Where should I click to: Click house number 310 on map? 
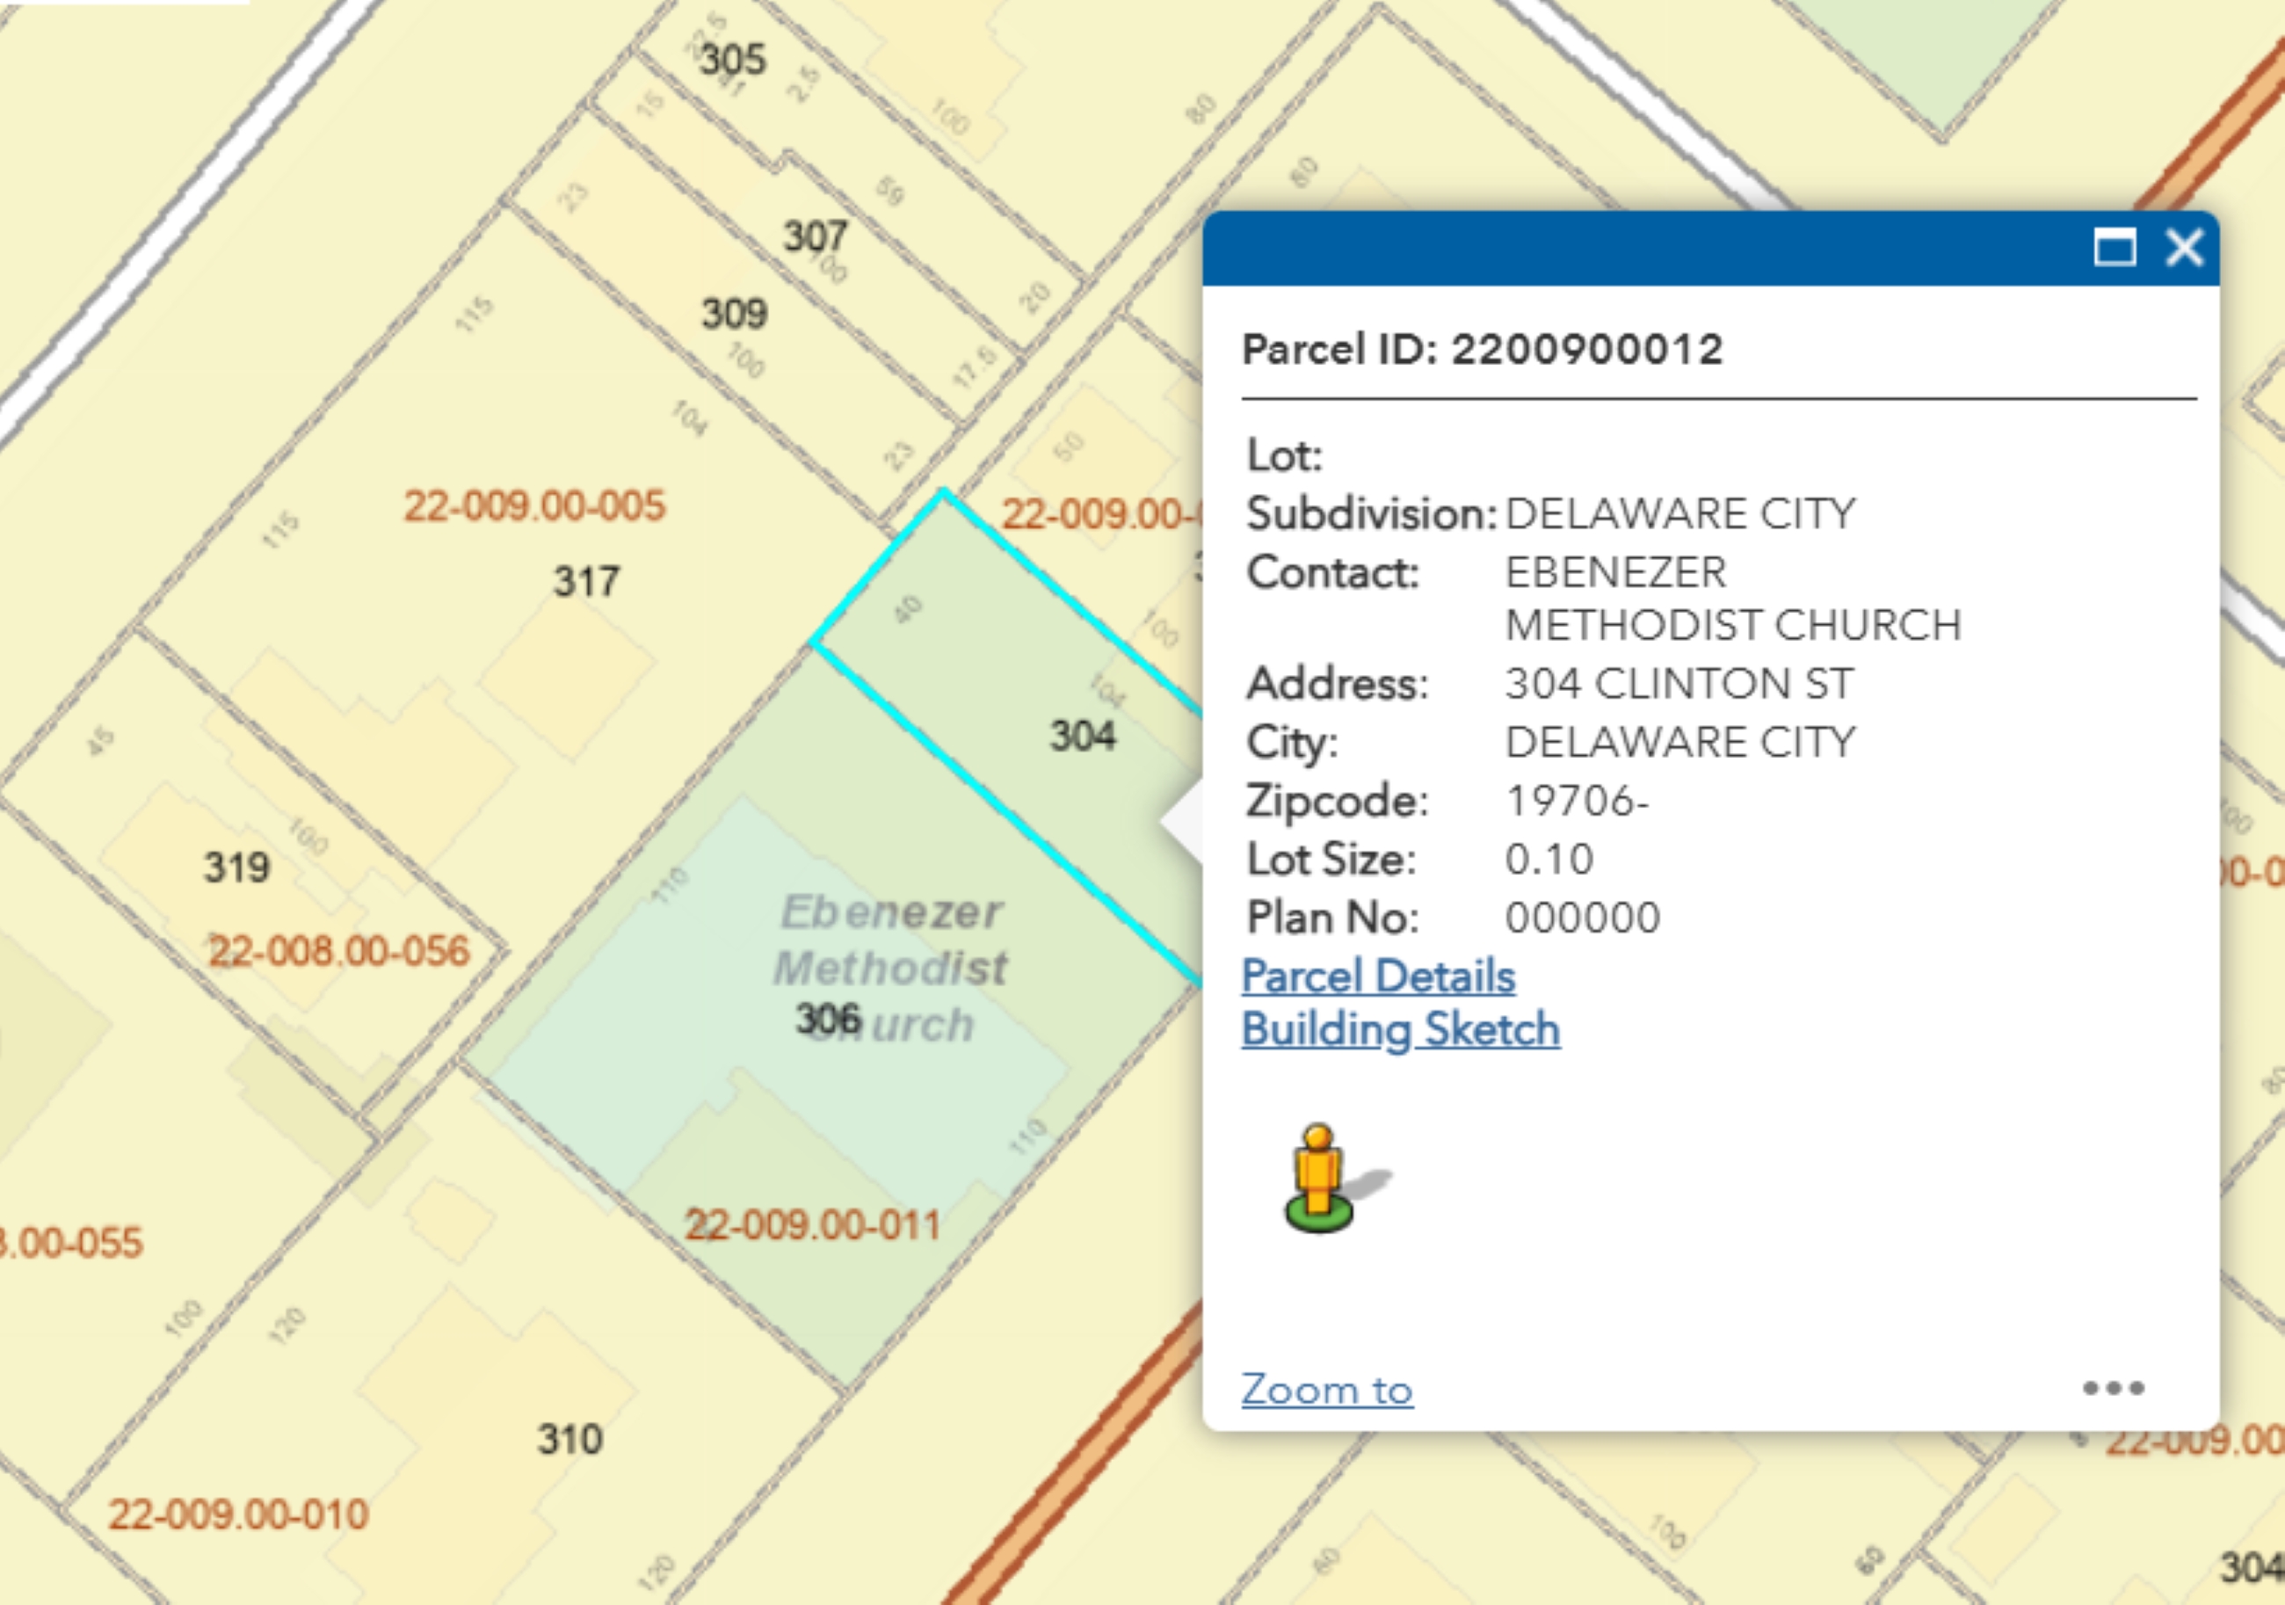(569, 1439)
